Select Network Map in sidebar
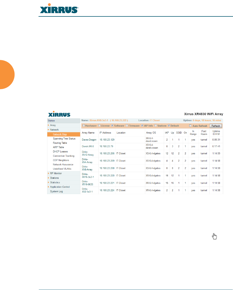Image resolution: width=233 pixels, height=290 pixels. [60, 134]
